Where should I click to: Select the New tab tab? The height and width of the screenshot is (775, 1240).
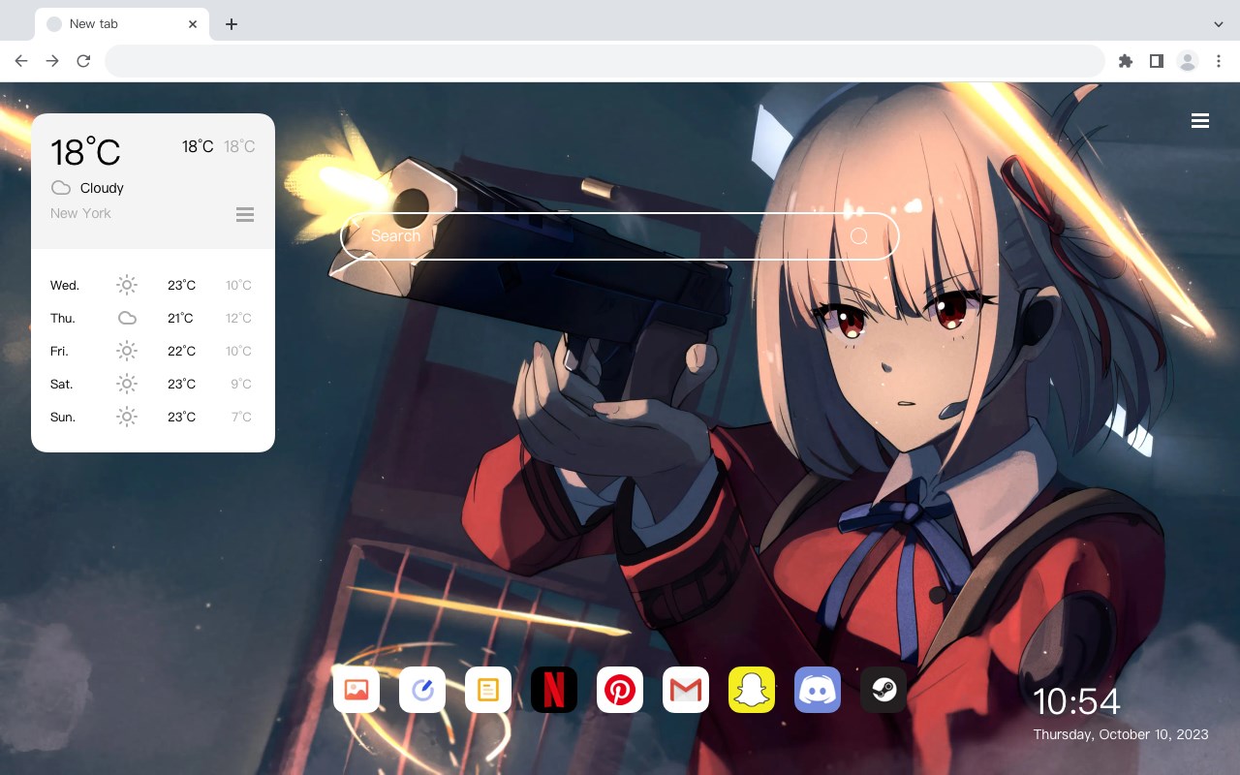[122, 24]
